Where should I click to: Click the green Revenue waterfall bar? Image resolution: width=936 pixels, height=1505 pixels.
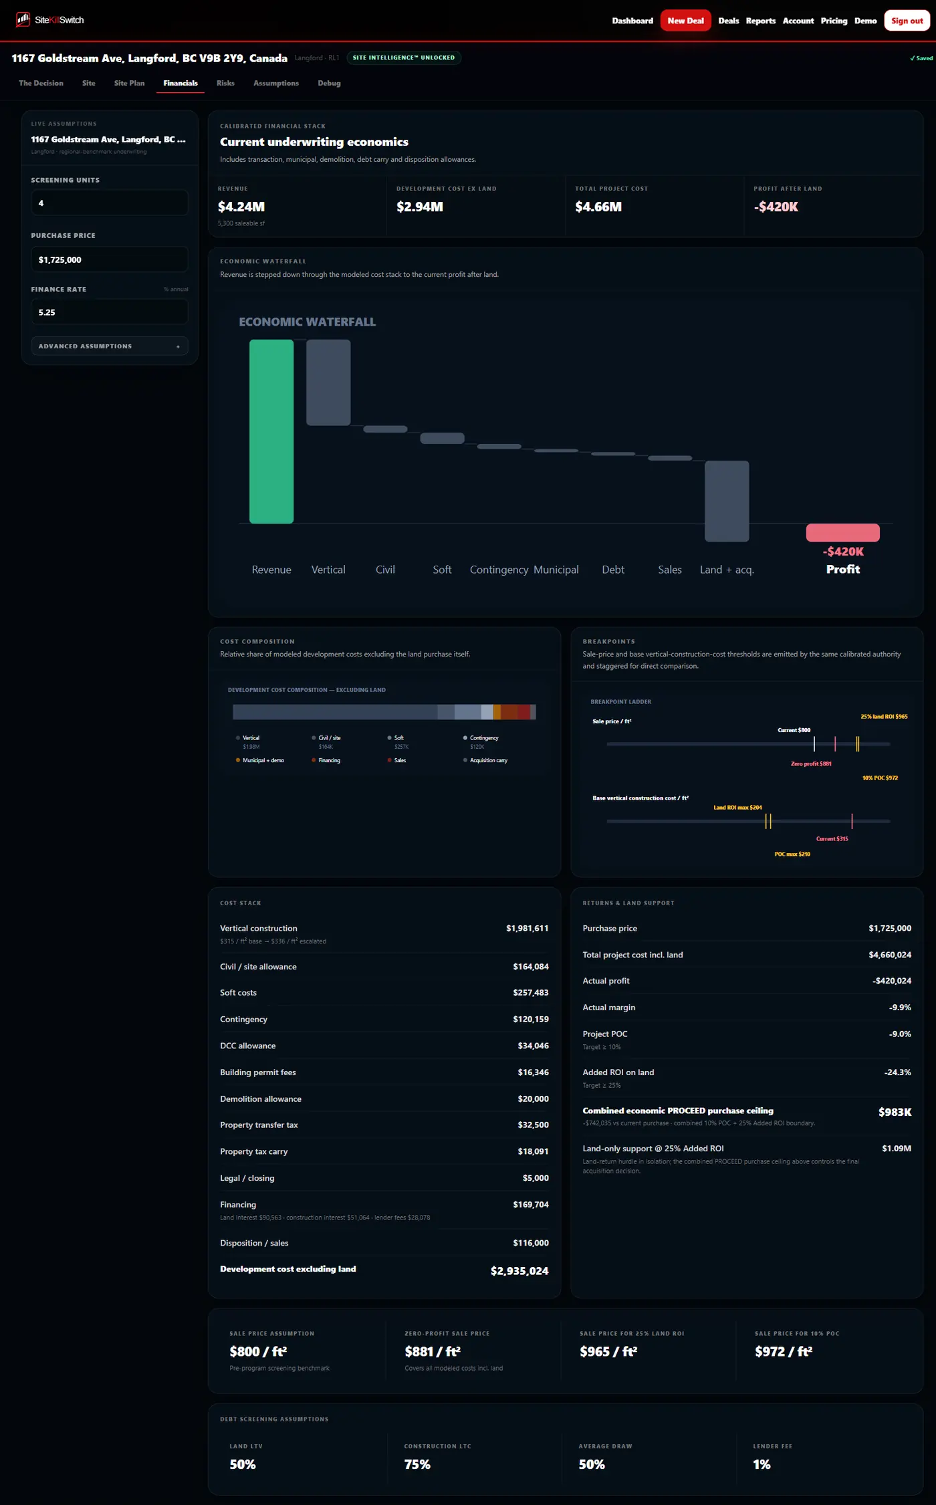tap(271, 431)
